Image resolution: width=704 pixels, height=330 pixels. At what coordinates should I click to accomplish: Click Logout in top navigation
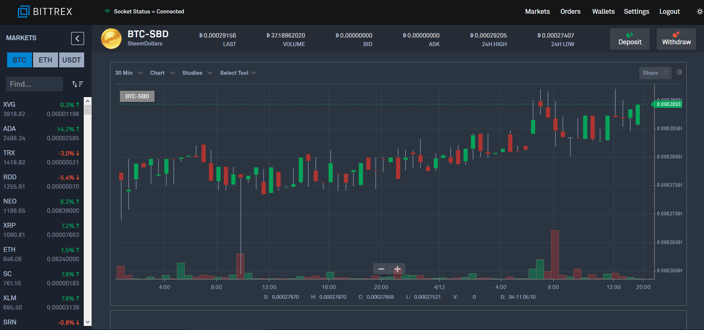[x=669, y=12]
